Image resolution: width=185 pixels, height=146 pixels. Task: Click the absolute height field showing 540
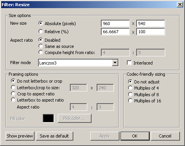[150, 24]
